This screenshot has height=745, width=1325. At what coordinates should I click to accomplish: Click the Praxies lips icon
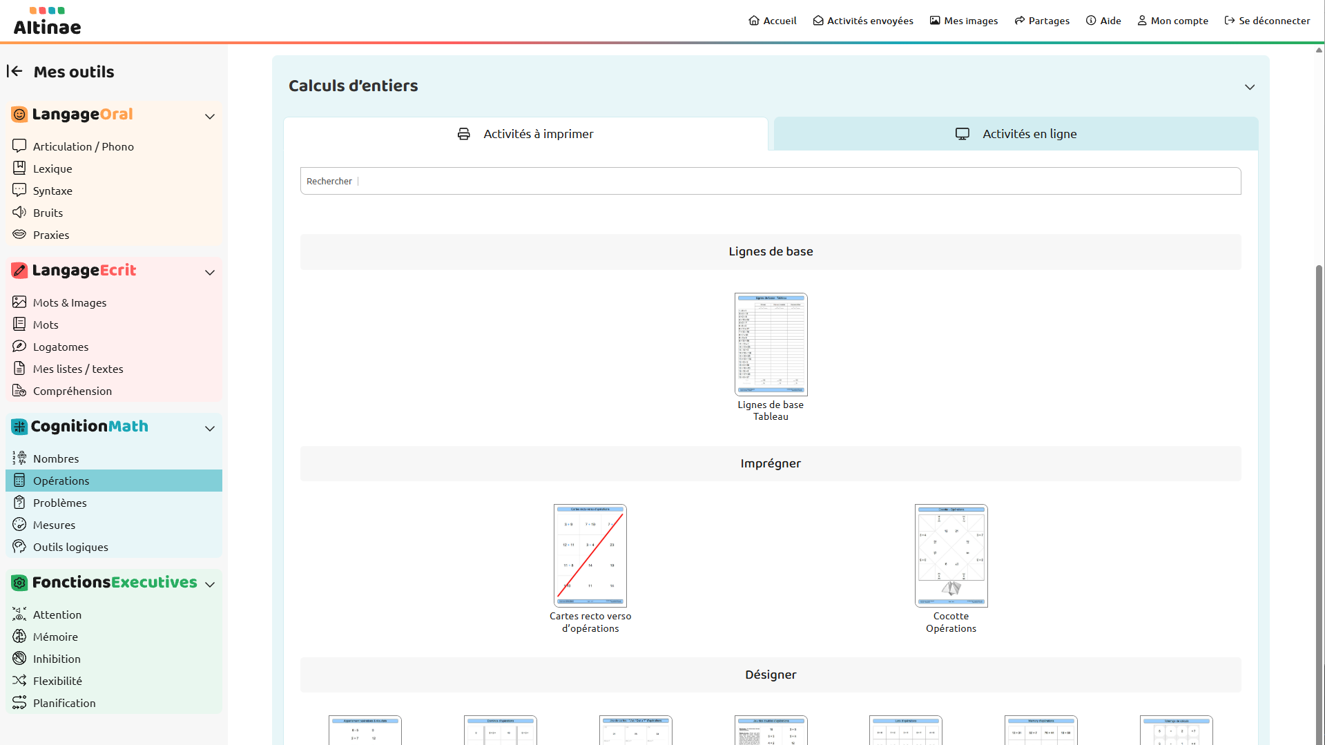(19, 234)
